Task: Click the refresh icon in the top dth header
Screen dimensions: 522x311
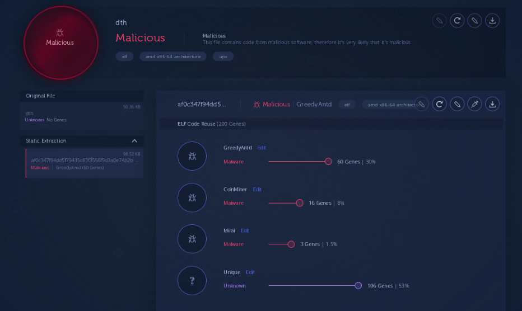Action: 457,21
